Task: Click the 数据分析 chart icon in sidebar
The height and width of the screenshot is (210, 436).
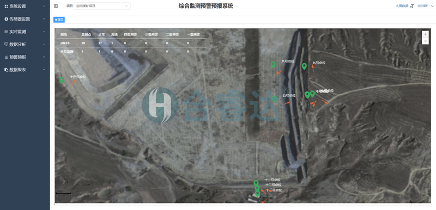Action: pos(6,45)
